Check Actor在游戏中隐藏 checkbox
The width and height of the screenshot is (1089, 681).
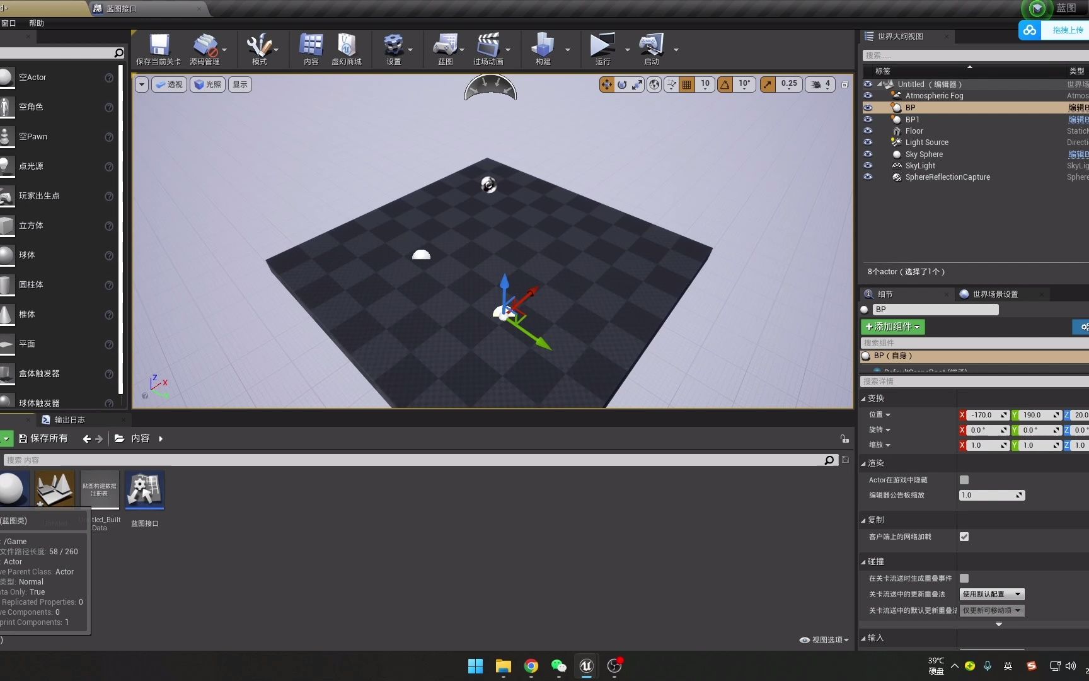(x=964, y=480)
